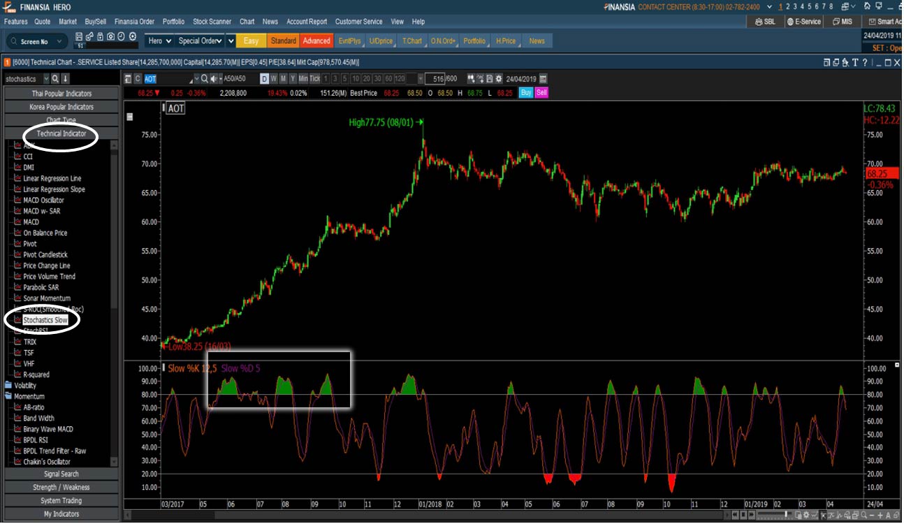Screen dimensions: 904x524
Task: Open the Portfolio menu
Action: point(174,22)
